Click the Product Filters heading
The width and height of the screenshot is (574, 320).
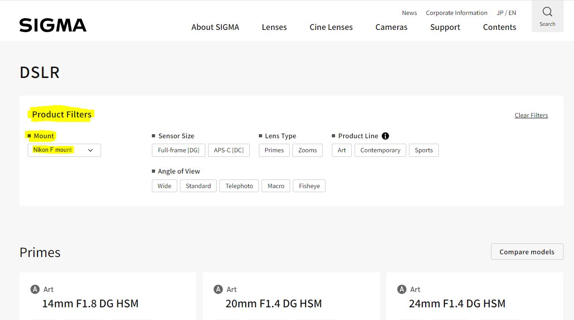(62, 114)
